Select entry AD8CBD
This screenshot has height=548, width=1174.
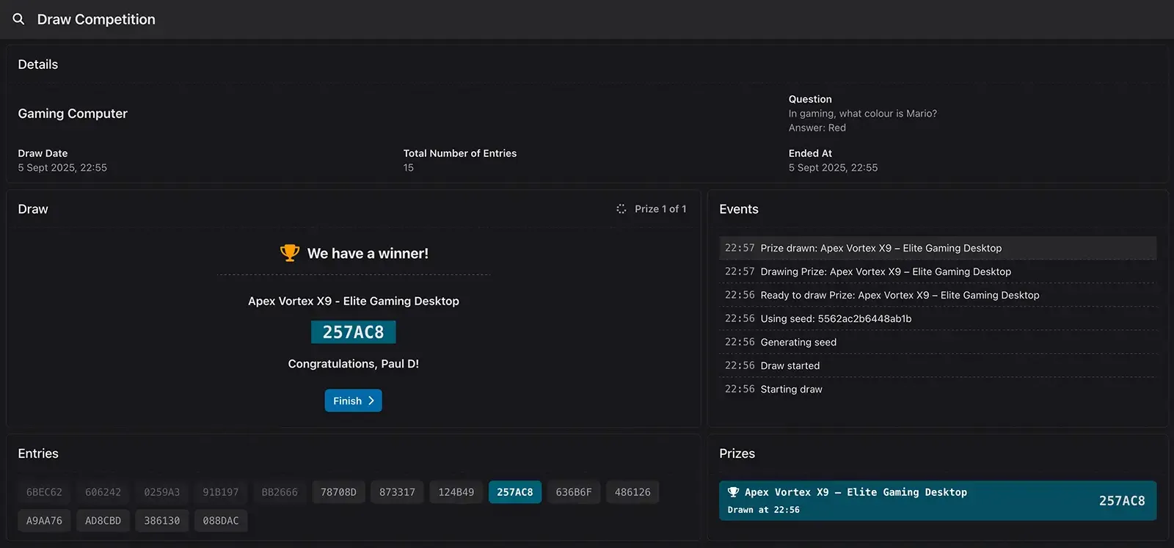(103, 521)
